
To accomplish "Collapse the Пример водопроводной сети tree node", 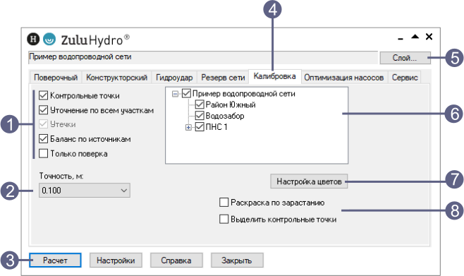I will [x=175, y=94].
